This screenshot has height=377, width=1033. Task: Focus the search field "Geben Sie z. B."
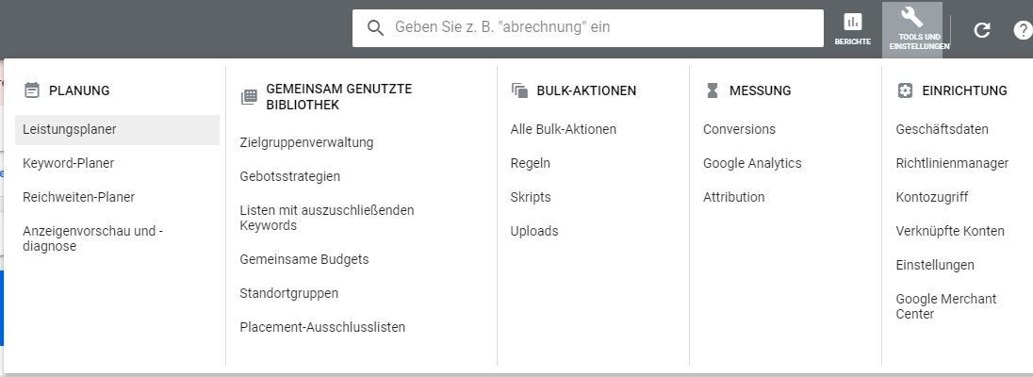point(587,27)
